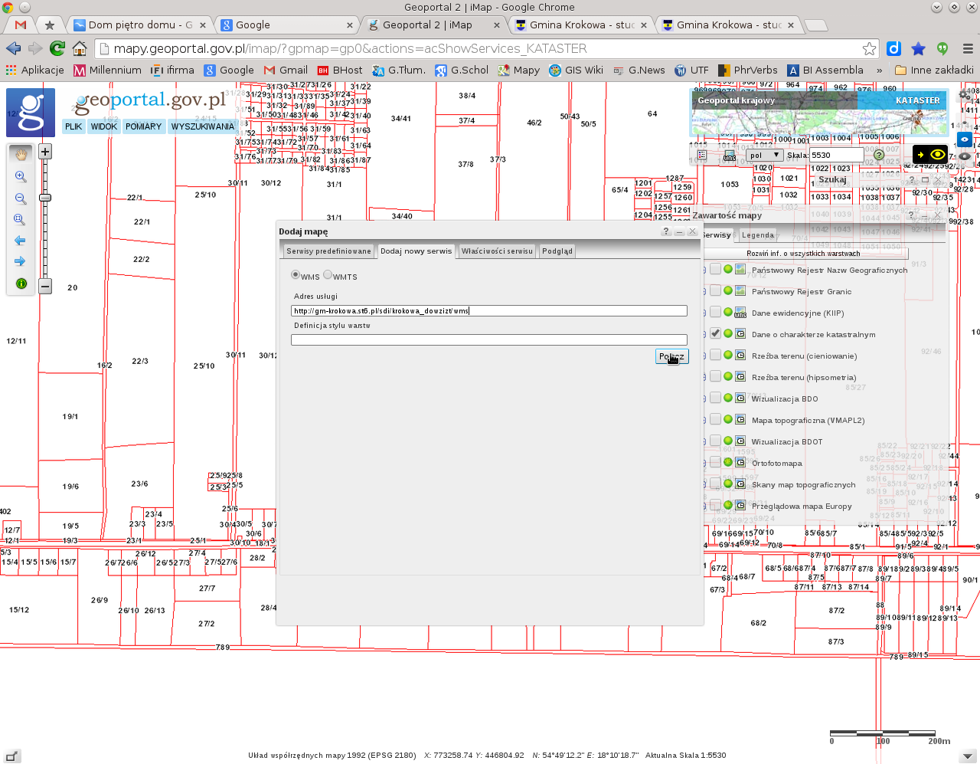The width and height of the screenshot is (980, 764).
Task: Select the Dodaj nowy serwis tab
Action: point(416,251)
